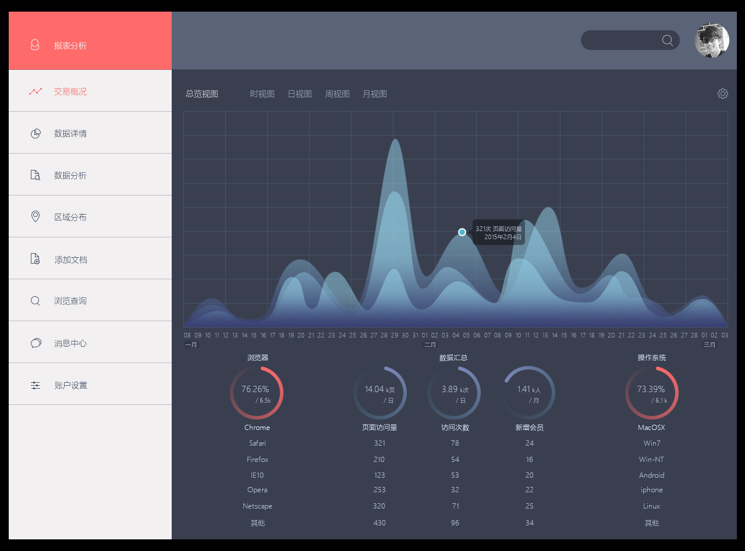
Task: Click inside the top search field
Action: point(620,40)
